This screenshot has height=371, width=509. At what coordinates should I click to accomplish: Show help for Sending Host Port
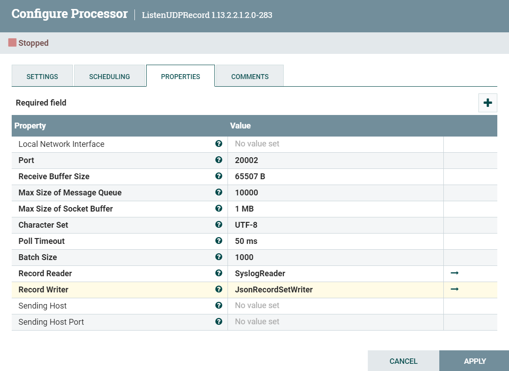point(219,322)
